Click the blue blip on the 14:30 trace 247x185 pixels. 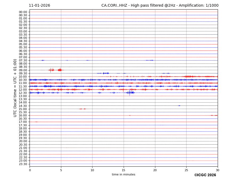[179, 106]
